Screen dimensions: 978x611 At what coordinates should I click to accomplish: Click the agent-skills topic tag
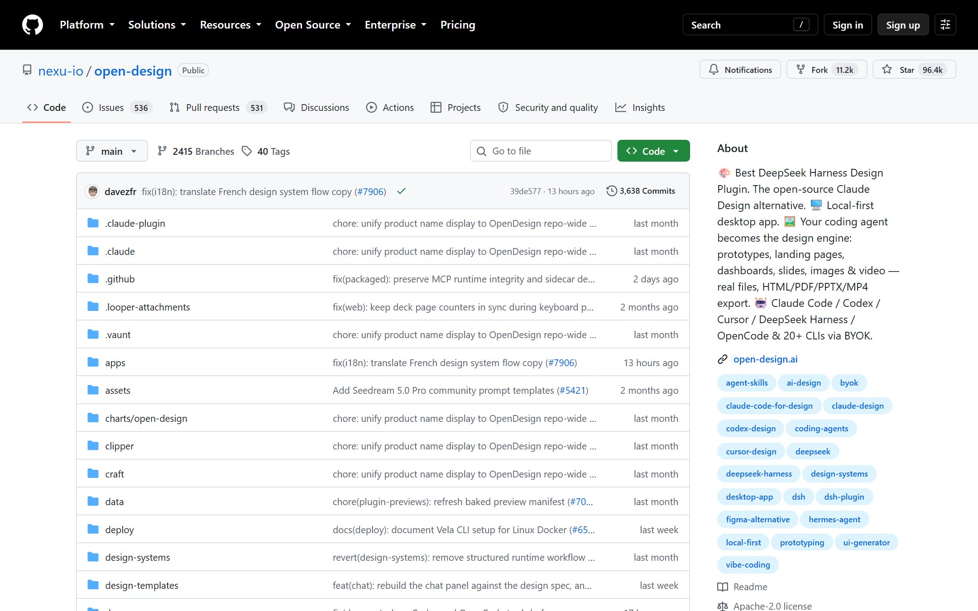[747, 383]
